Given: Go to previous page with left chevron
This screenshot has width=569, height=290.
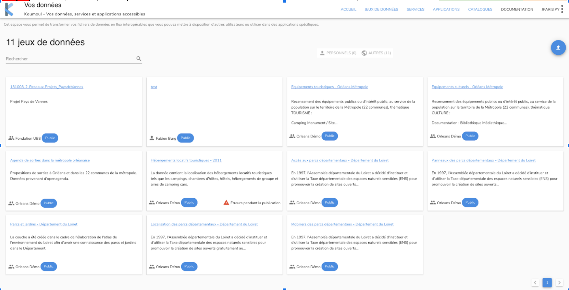Looking at the screenshot, I should (x=535, y=283).
